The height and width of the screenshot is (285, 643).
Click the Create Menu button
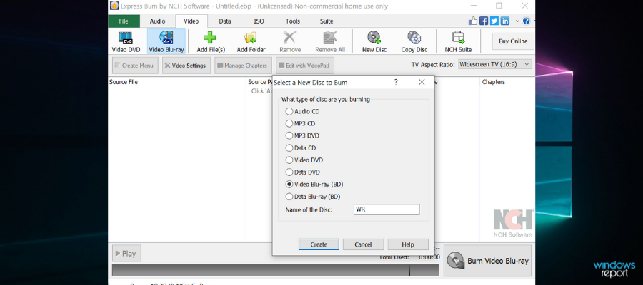(135, 66)
